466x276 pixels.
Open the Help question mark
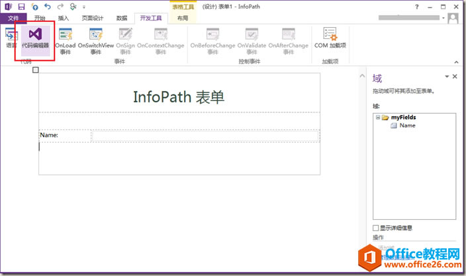tap(417, 7)
